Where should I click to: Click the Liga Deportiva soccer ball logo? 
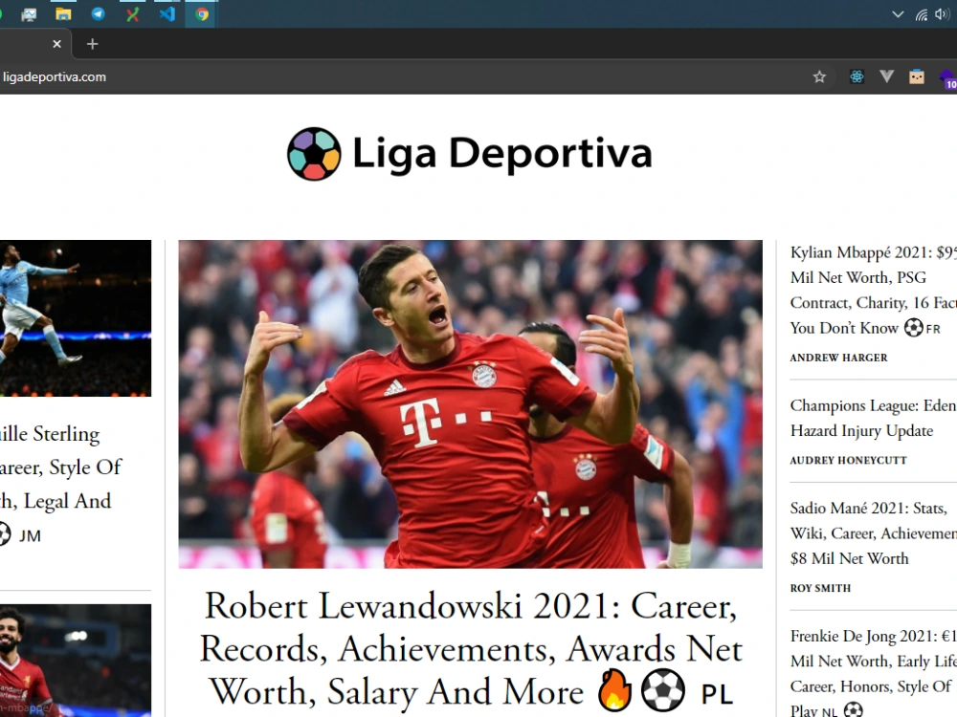(314, 154)
